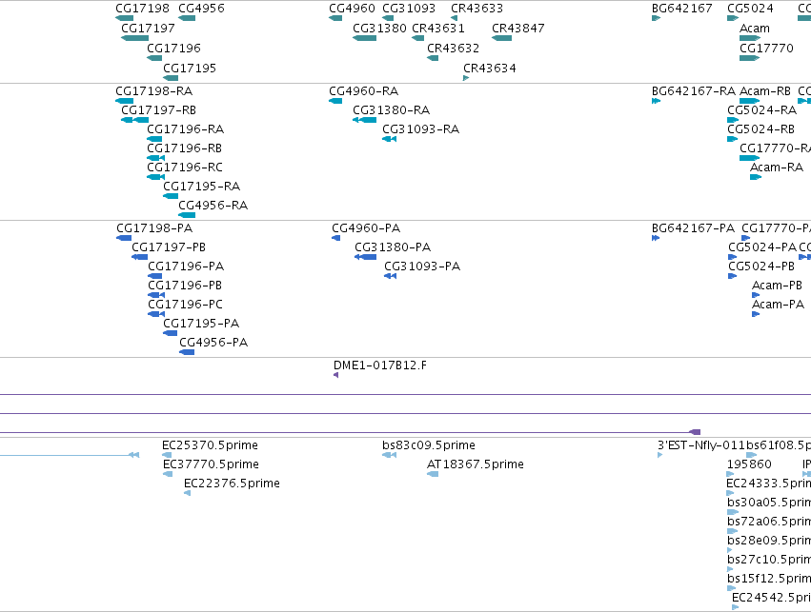
Task: Select the CR43847 gene label
Action: (x=518, y=29)
